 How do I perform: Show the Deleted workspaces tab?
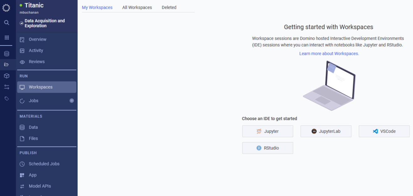tap(169, 8)
